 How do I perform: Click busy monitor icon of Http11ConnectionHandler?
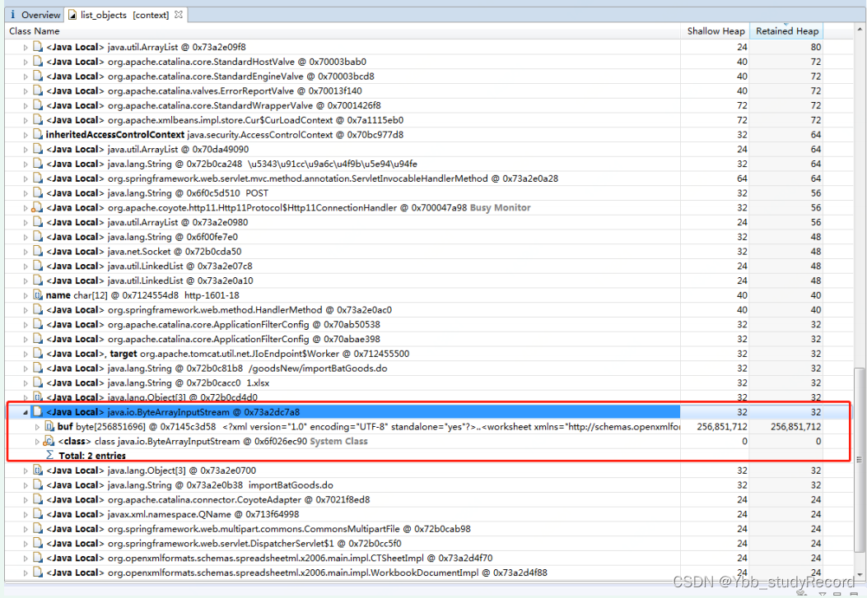pos(37,207)
